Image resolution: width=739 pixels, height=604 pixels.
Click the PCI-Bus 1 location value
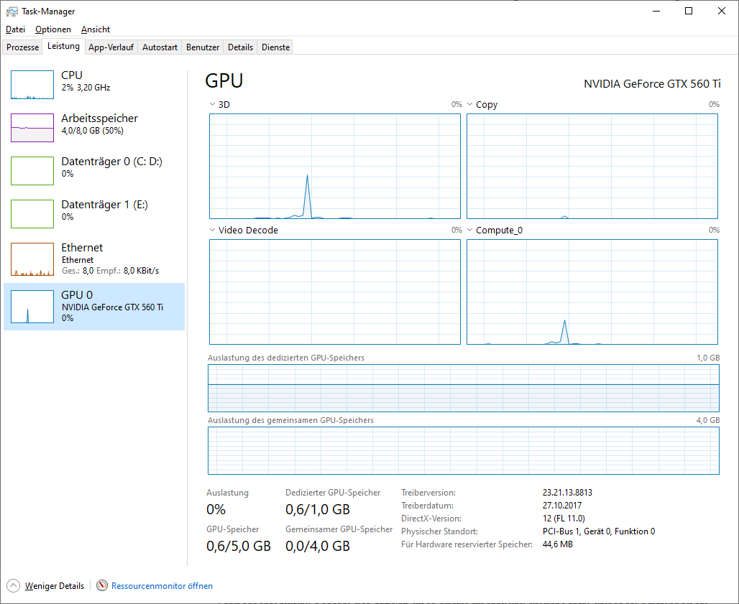[599, 531]
